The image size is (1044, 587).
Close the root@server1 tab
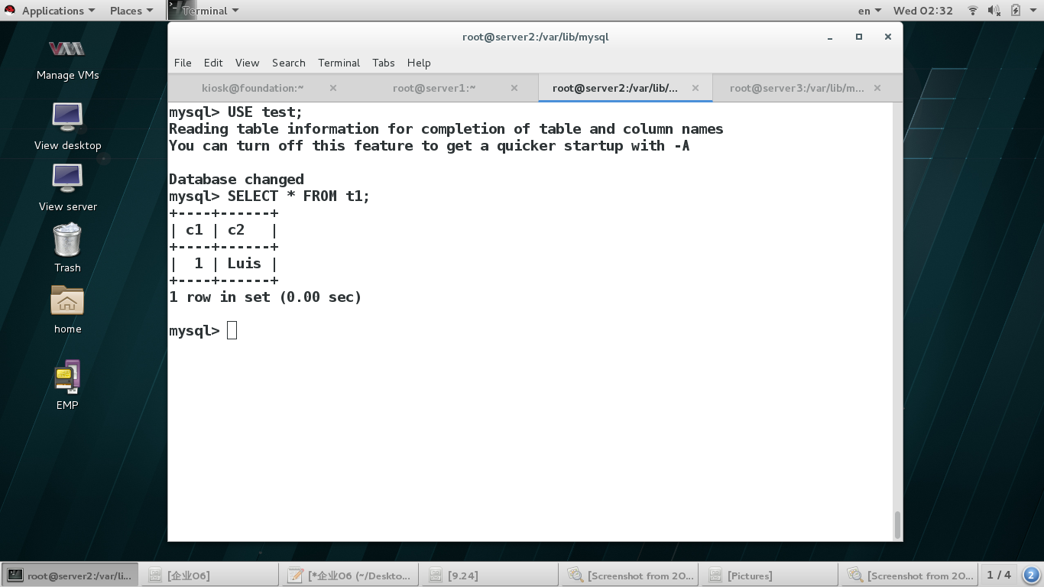point(514,88)
